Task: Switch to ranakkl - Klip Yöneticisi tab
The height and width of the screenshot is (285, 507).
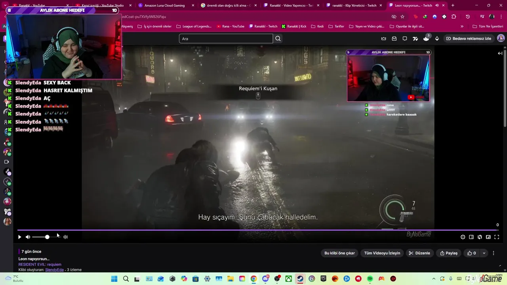Action: [354, 6]
